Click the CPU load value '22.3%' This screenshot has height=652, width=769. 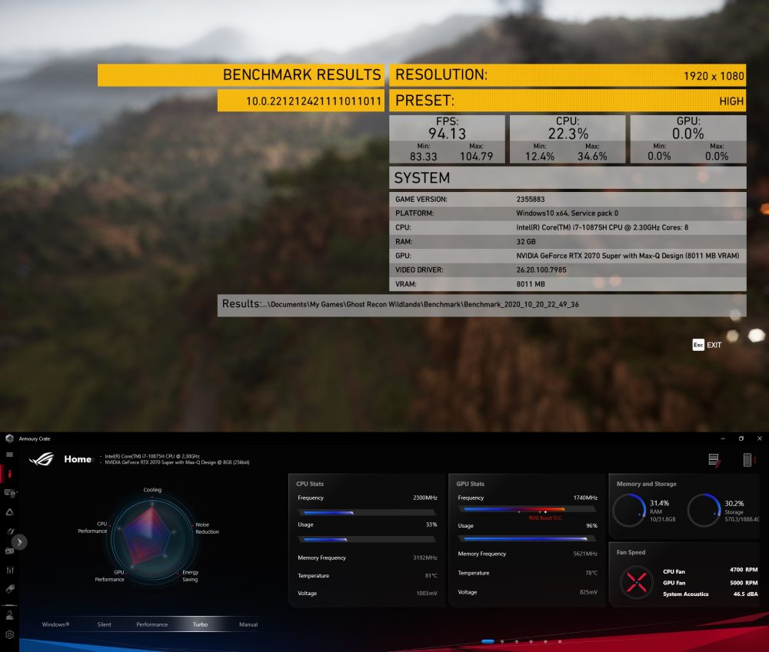coord(568,134)
